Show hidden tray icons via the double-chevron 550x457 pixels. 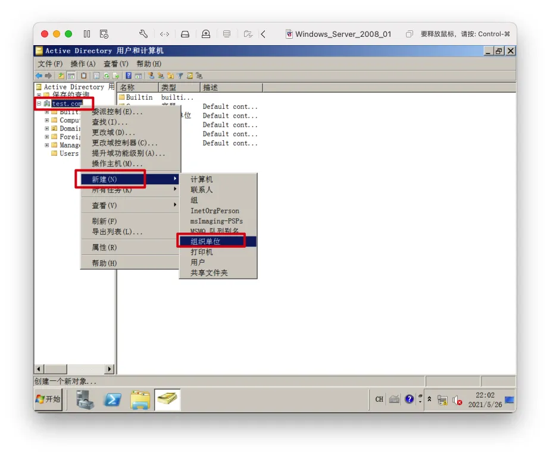point(429,399)
